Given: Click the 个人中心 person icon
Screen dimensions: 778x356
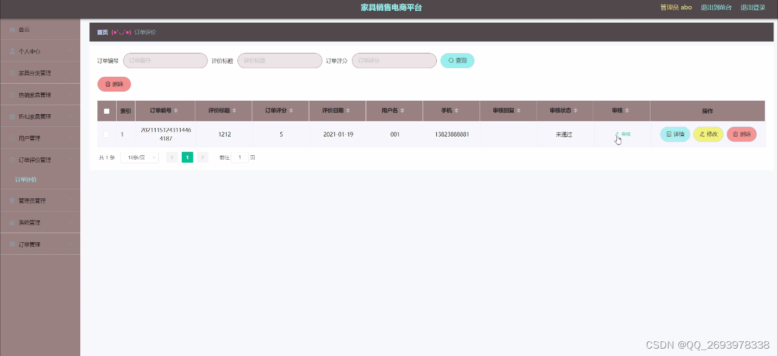Looking at the screenshot, I should [13, 51].
